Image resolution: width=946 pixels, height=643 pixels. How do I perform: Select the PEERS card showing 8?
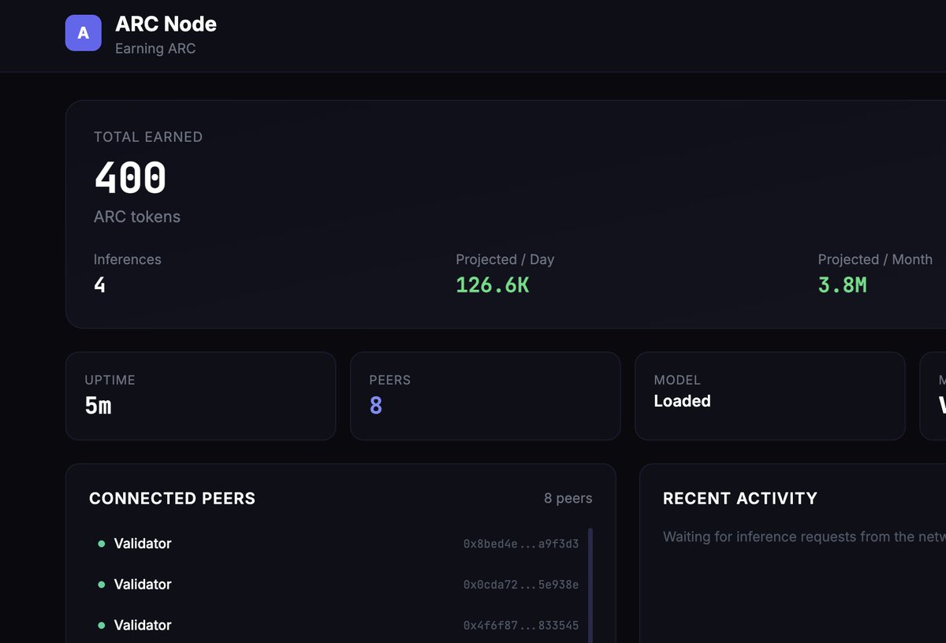click(x=485, y=396)
